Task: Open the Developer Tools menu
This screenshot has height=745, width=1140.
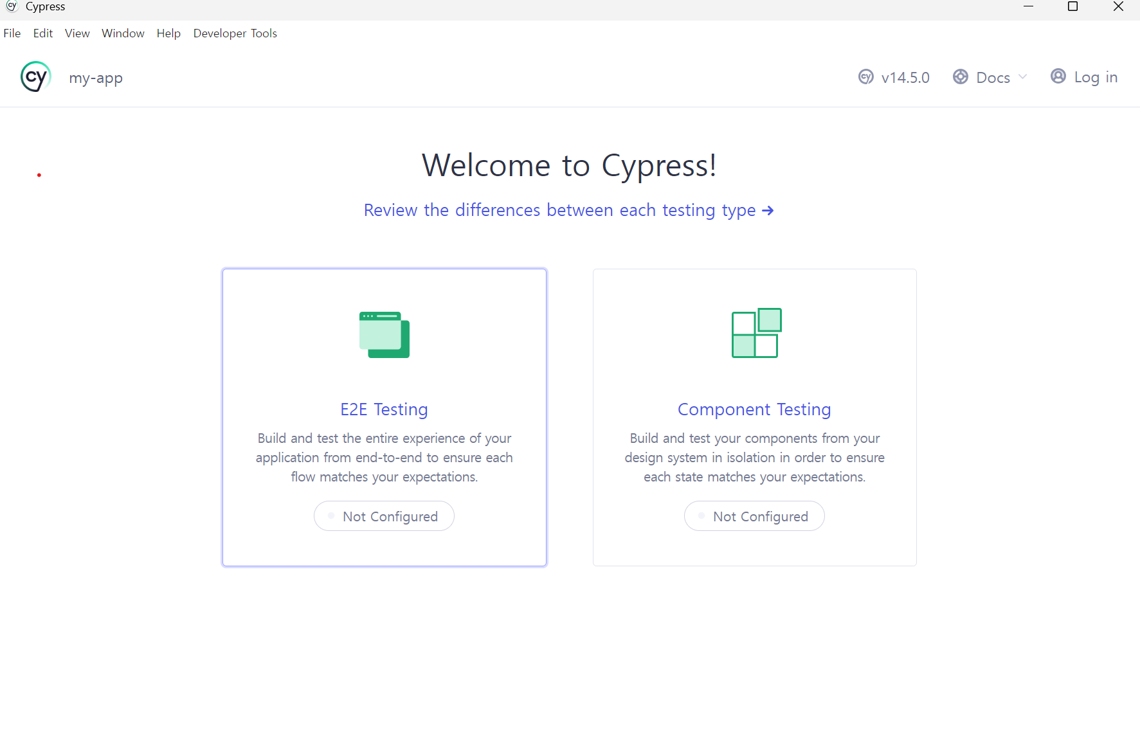Action: click(x=235, y=33)
